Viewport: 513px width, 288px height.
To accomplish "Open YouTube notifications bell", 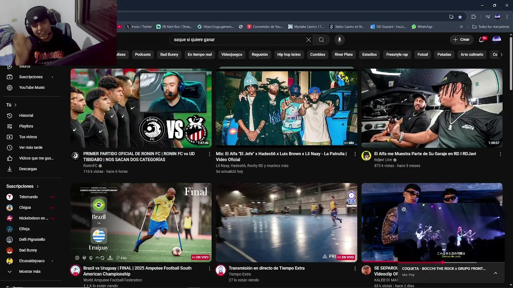I will pyautogui.click(x=482, y=40).
